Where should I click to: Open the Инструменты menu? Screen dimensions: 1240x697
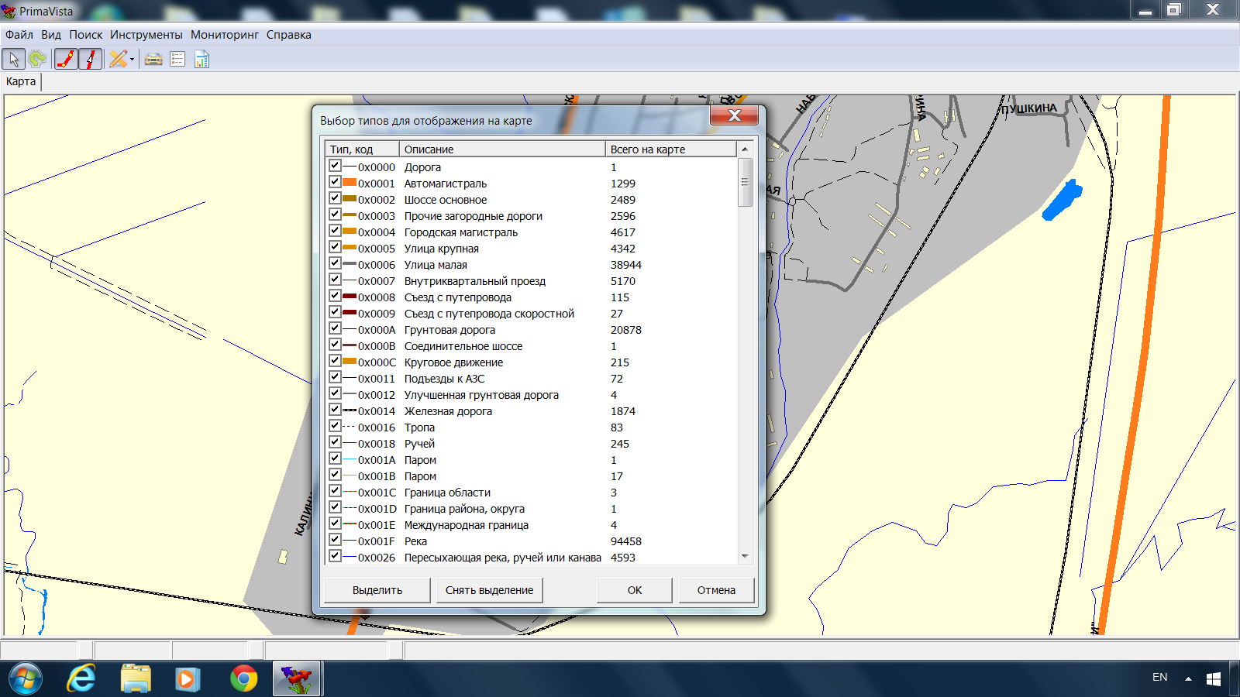146,35
